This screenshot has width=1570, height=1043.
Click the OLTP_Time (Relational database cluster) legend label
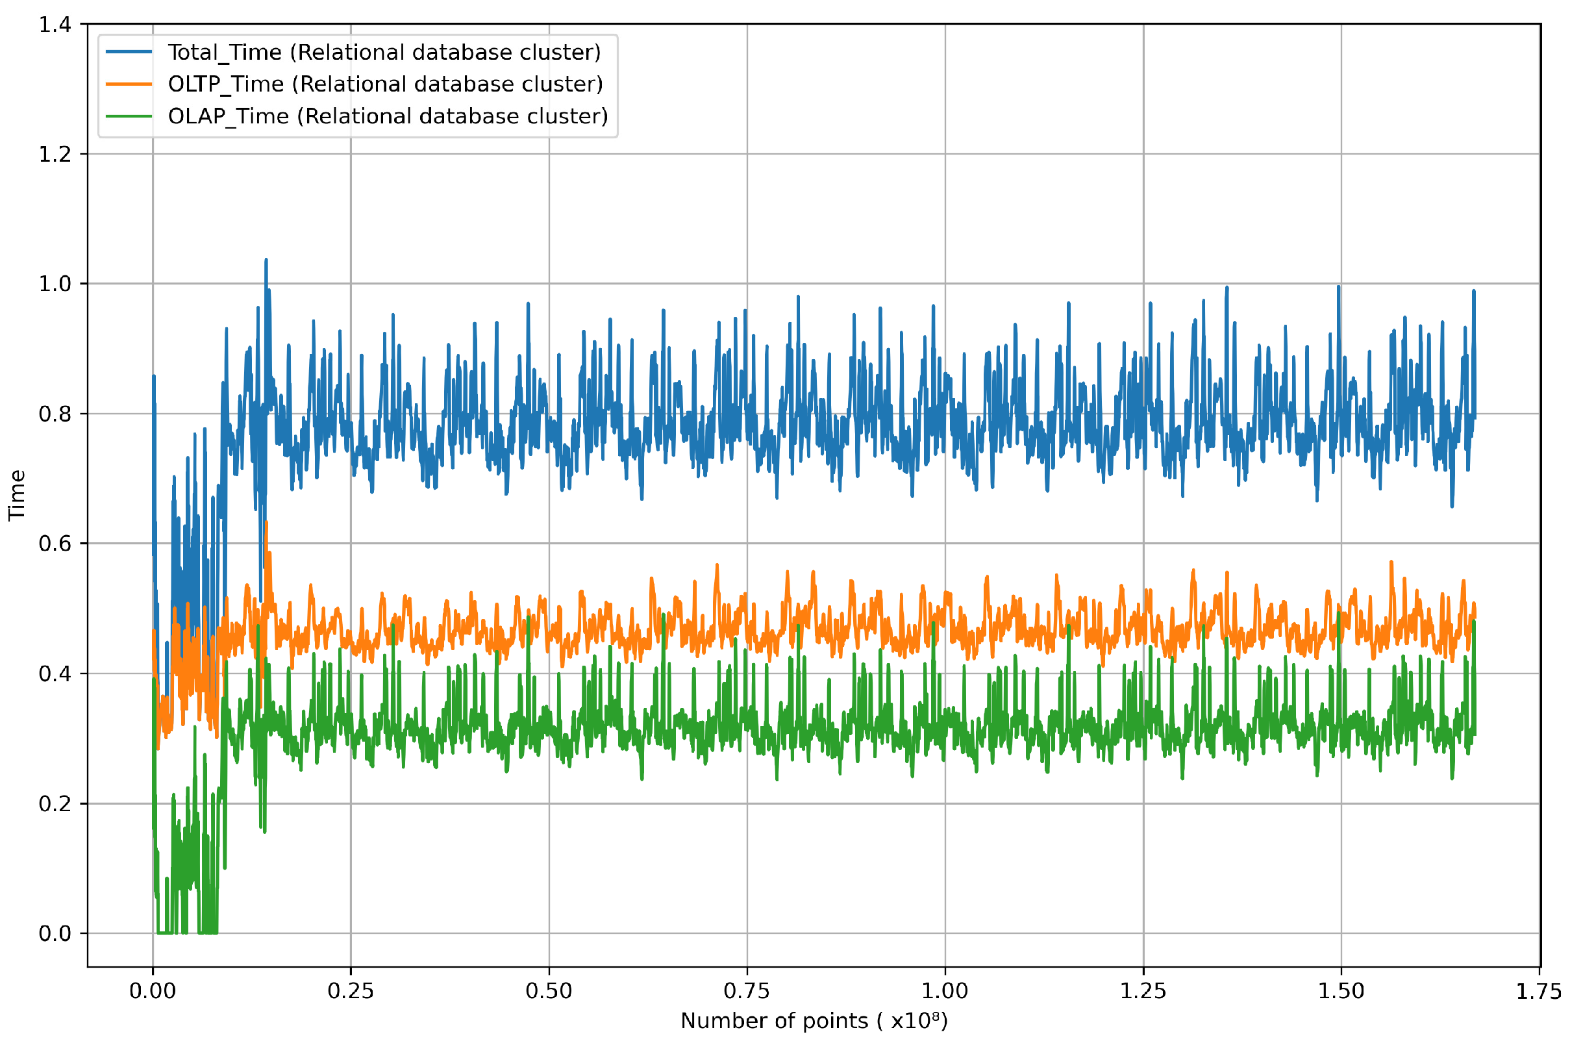tap(386, 84)
